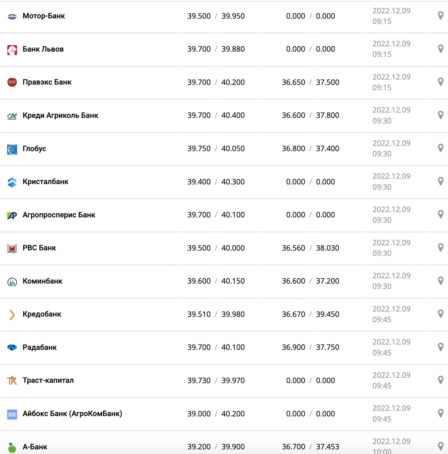Open location pin in Банк Львов row
Viewport: 448px width, 454px height.
(440, 49)
